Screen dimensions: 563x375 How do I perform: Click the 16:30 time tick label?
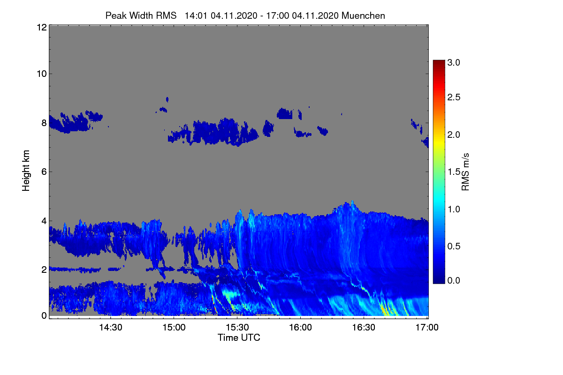[364, 328]
